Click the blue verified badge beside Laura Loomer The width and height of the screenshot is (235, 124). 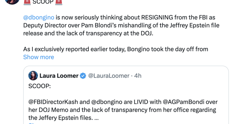click(83, 76)
